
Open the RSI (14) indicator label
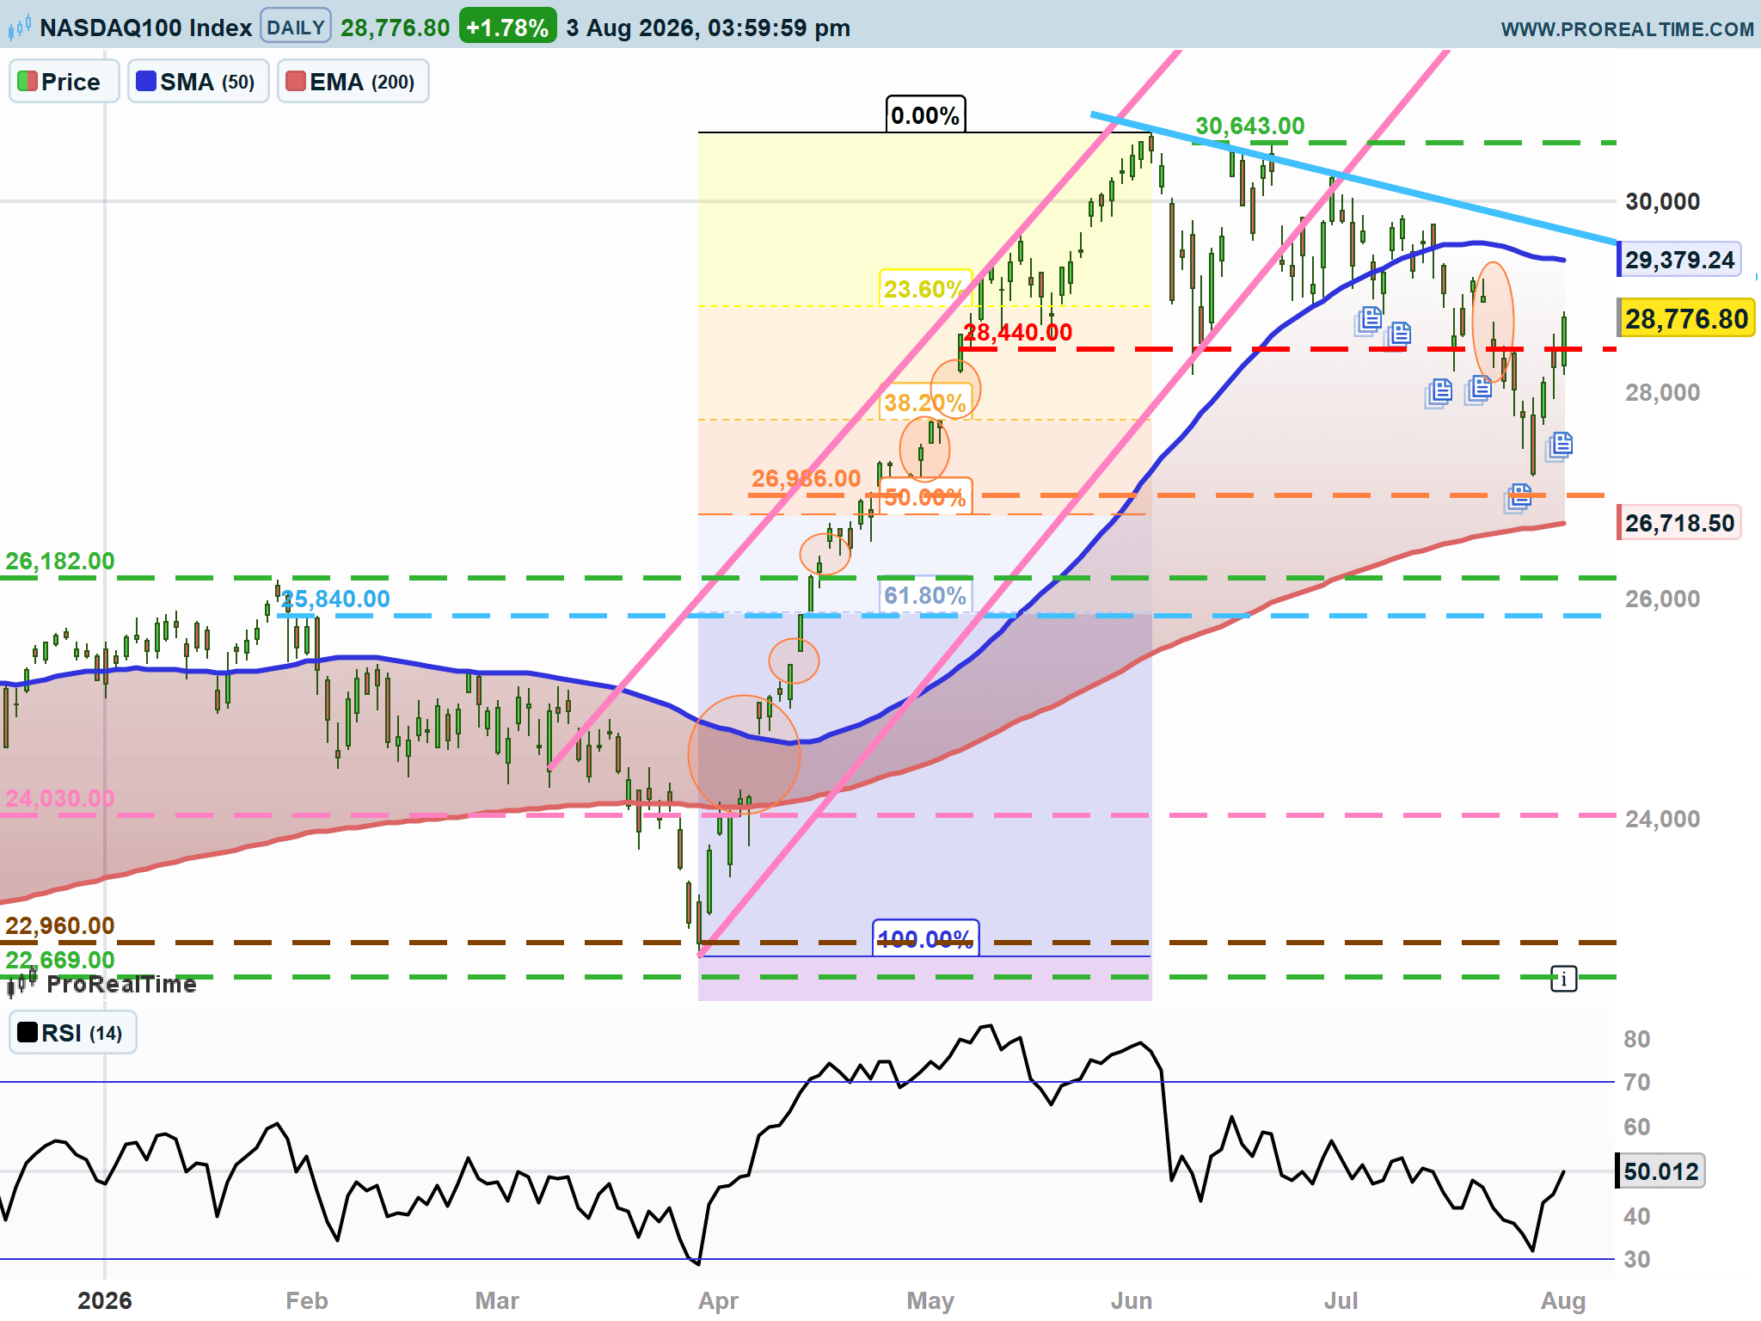tap(73, 1032)
